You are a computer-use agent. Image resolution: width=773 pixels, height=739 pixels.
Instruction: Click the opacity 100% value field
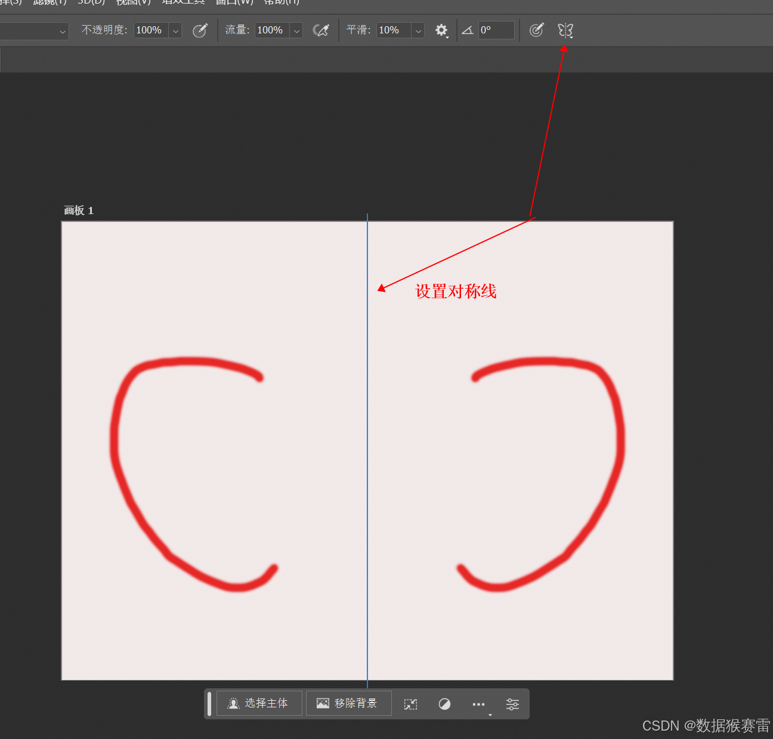pos(151,30)
